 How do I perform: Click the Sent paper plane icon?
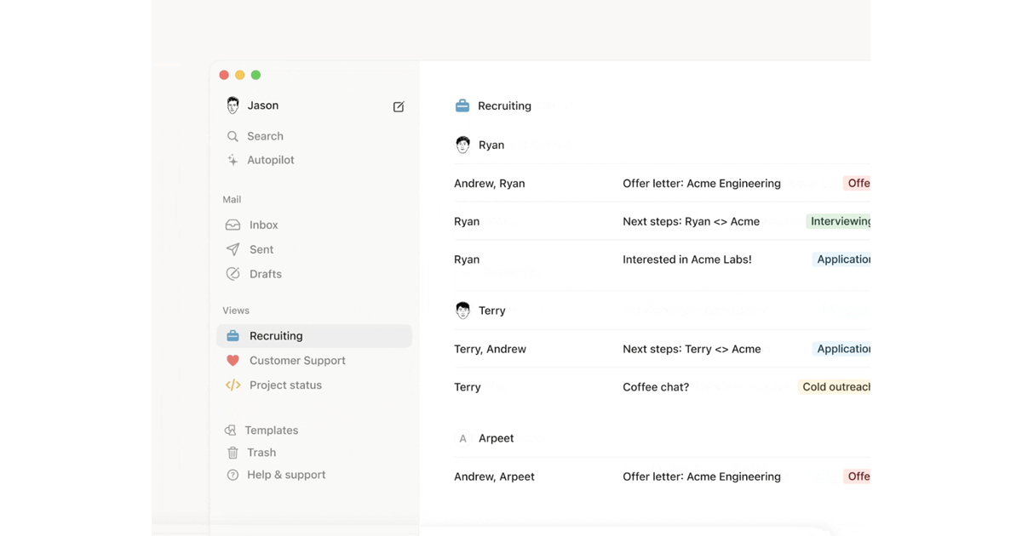coord(233,249)
